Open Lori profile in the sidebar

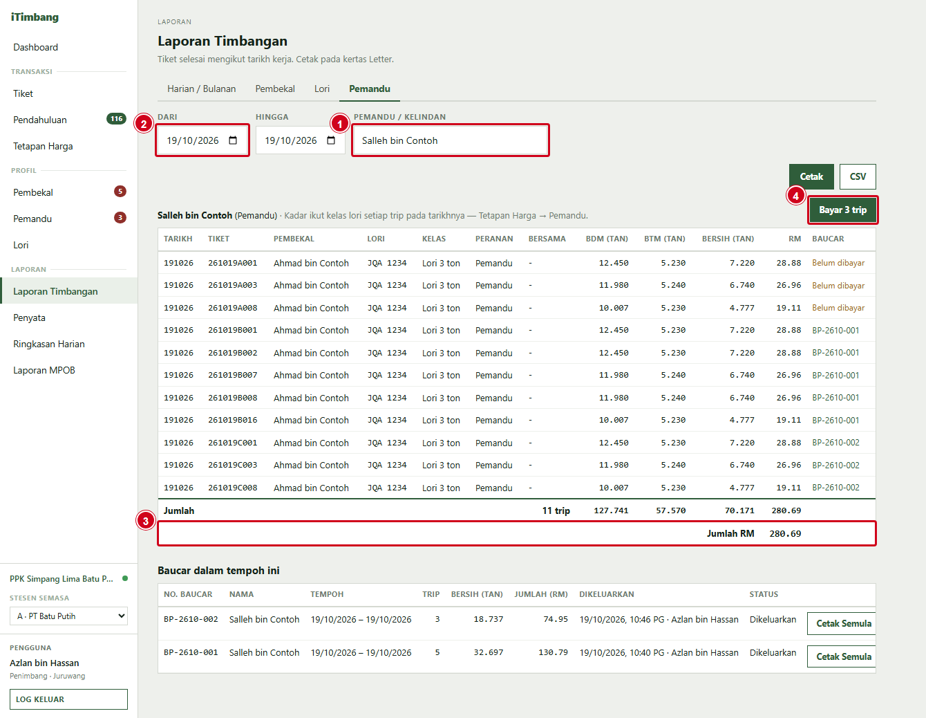[x=69, y=245]
